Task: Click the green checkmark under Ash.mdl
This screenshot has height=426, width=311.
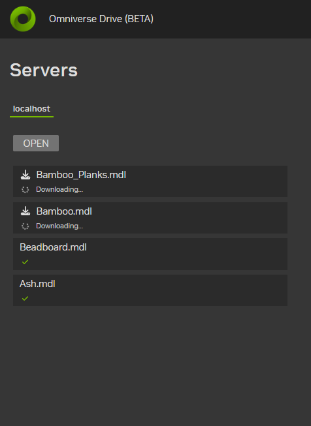Action: click(x=25, y=298)
